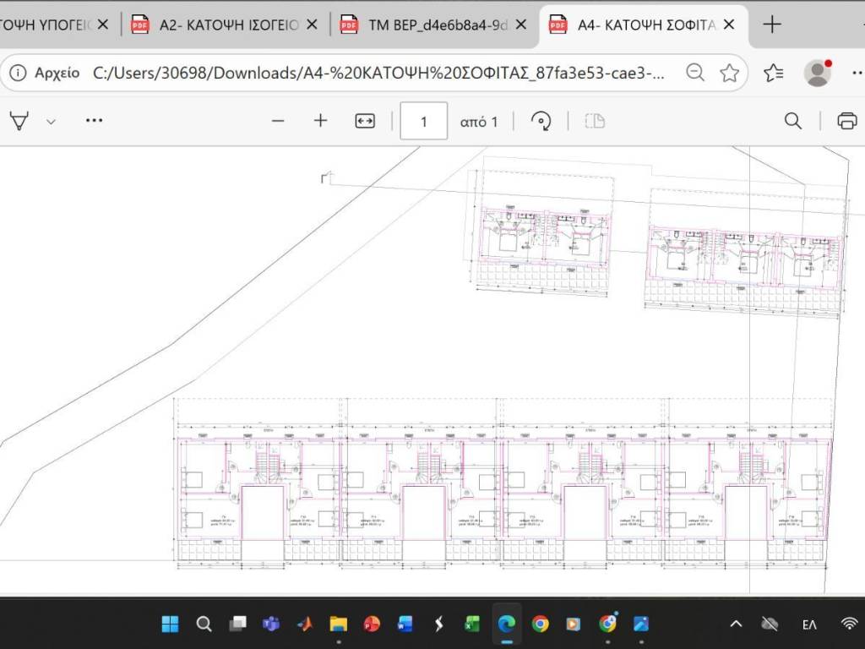
Task: Open Excel from the taskbar
Action: 472,624
